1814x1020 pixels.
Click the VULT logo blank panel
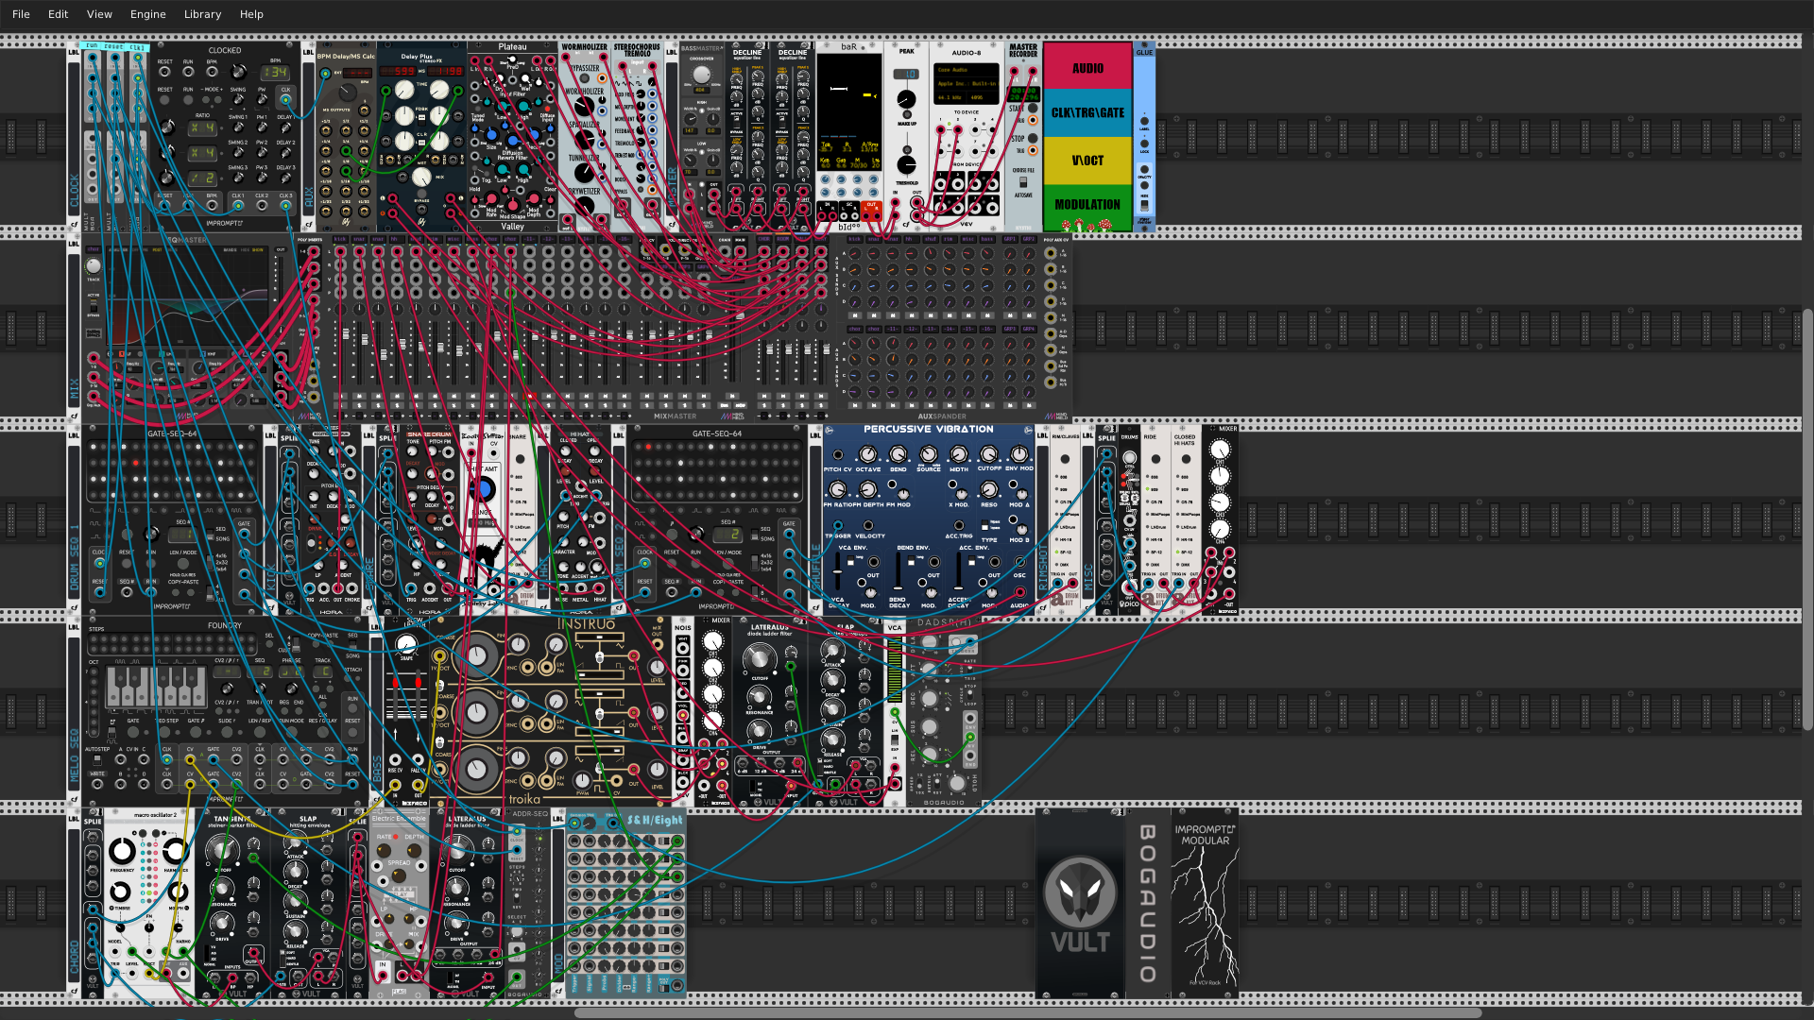[1080, 903]
